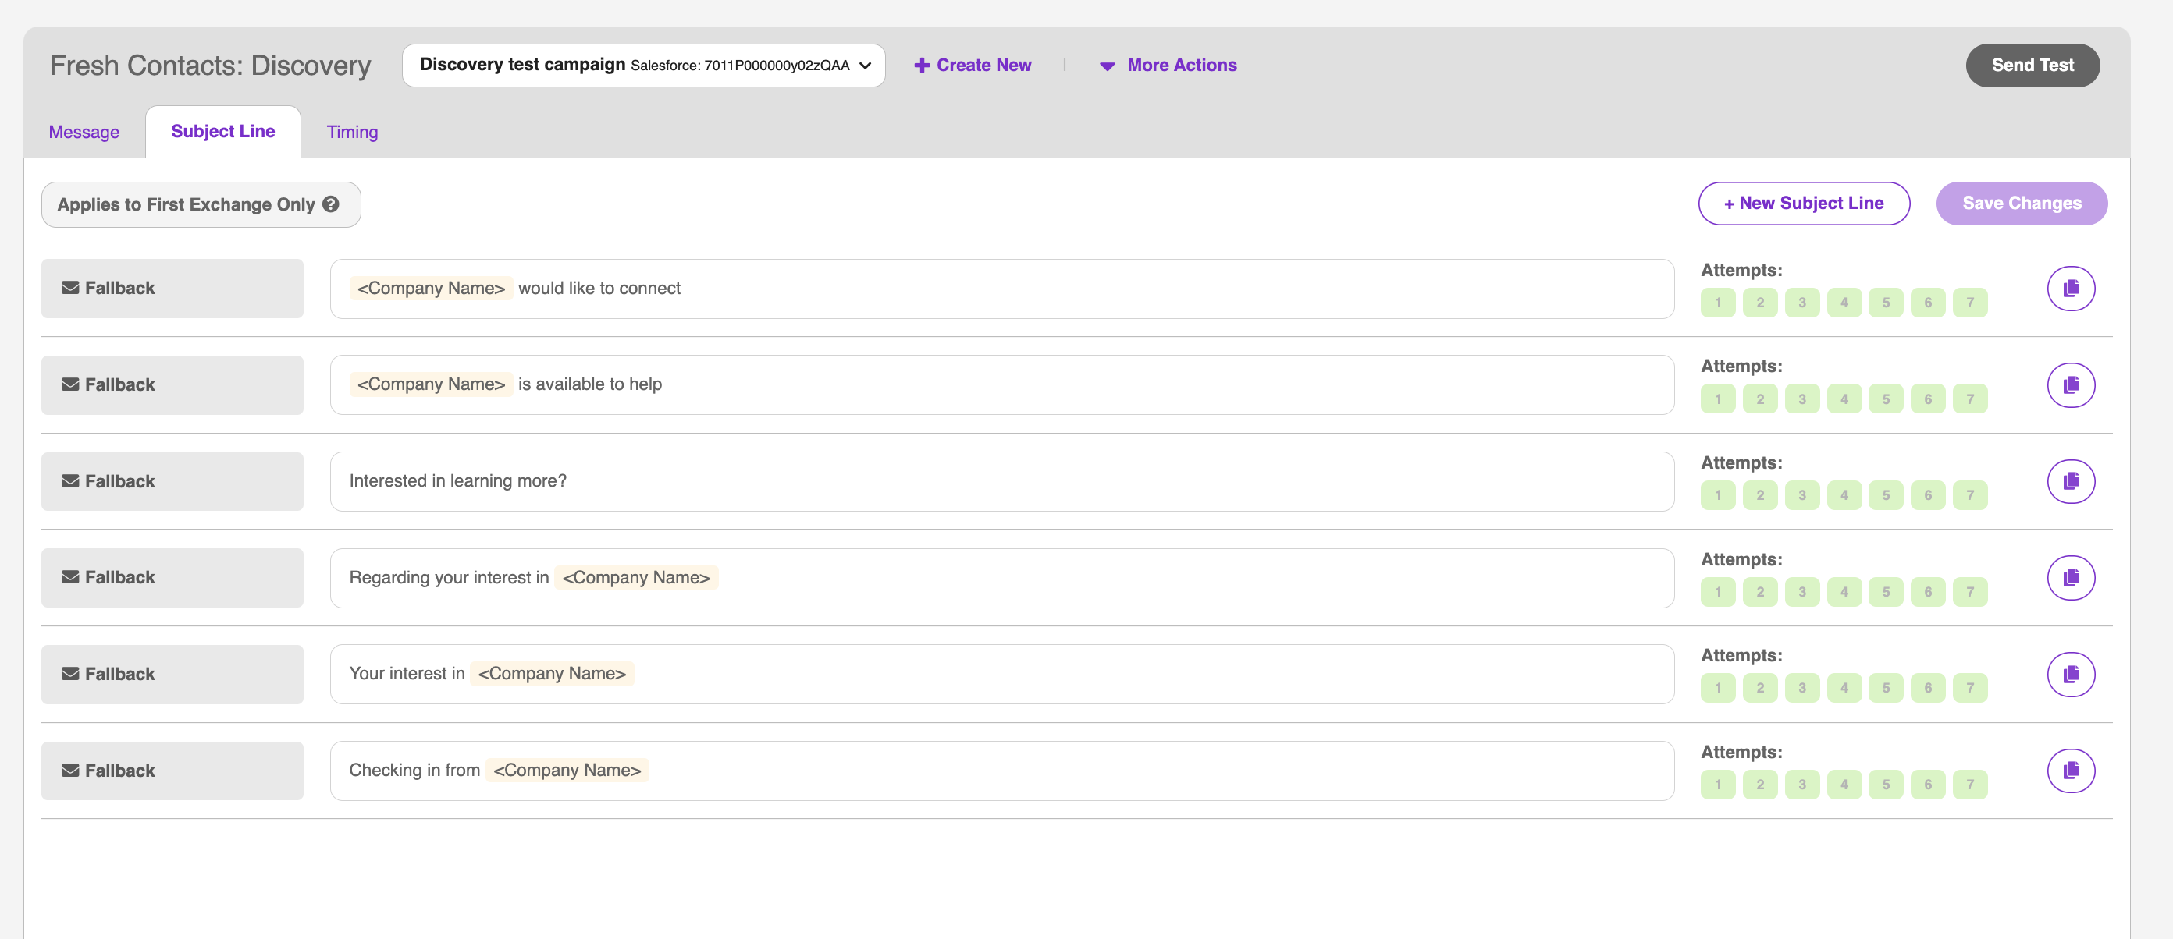Click the help icon beside First Exchange Only

[x=331, y=204]
